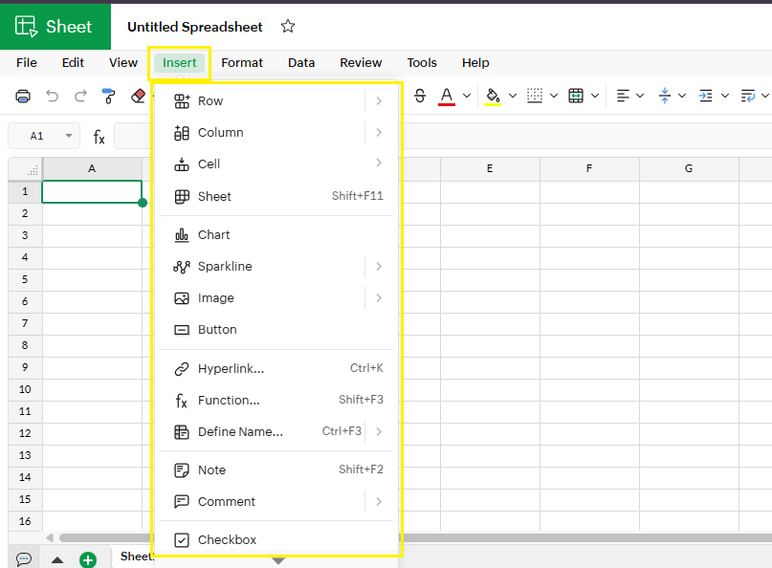Insert a Hyperlink via the menu entry
The height and width of the screenshot is (568, 772).
(232, 368)
